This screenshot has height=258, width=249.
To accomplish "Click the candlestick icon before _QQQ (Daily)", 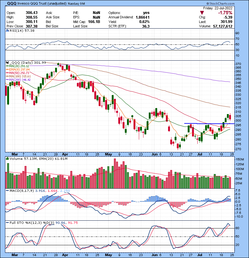I will click(7, 62).
